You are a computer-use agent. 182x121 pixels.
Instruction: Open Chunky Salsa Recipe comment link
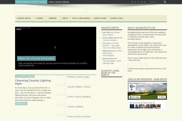point(111,34)
